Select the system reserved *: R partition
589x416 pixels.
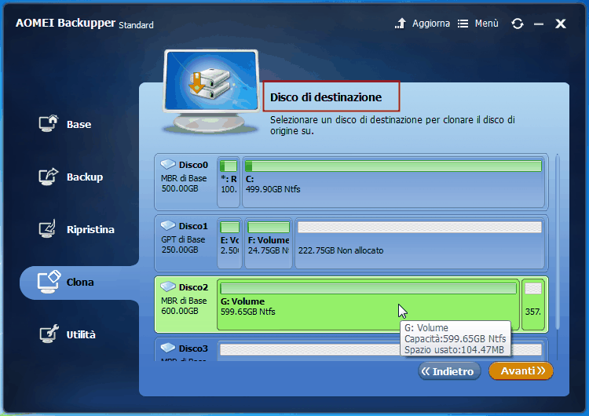tap(229, 182)
